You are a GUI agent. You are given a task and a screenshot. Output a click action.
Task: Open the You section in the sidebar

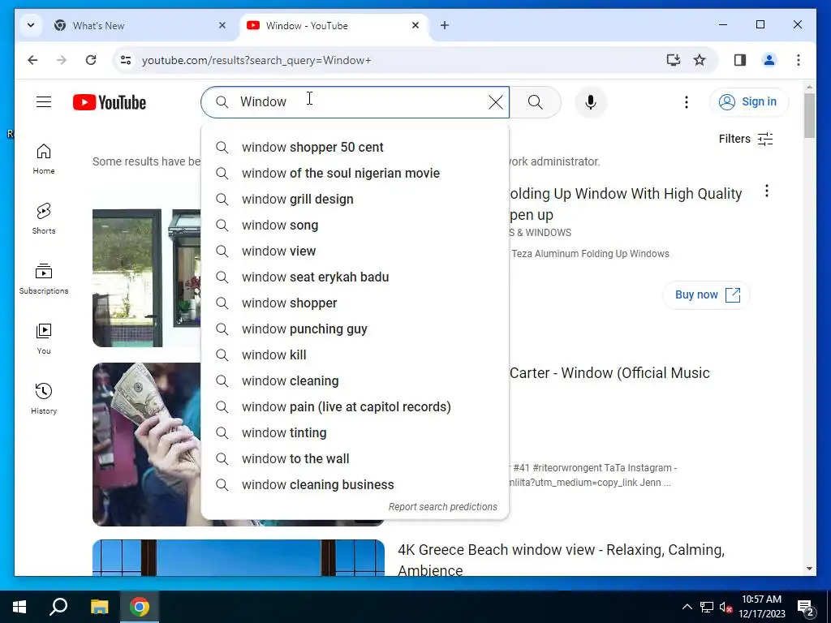tap(44, 339)
